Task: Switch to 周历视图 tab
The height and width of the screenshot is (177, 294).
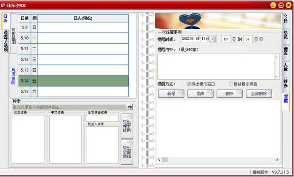Action: pos(13,76)
